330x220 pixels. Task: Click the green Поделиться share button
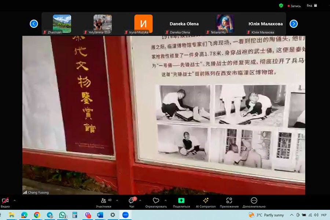[181, 203]
